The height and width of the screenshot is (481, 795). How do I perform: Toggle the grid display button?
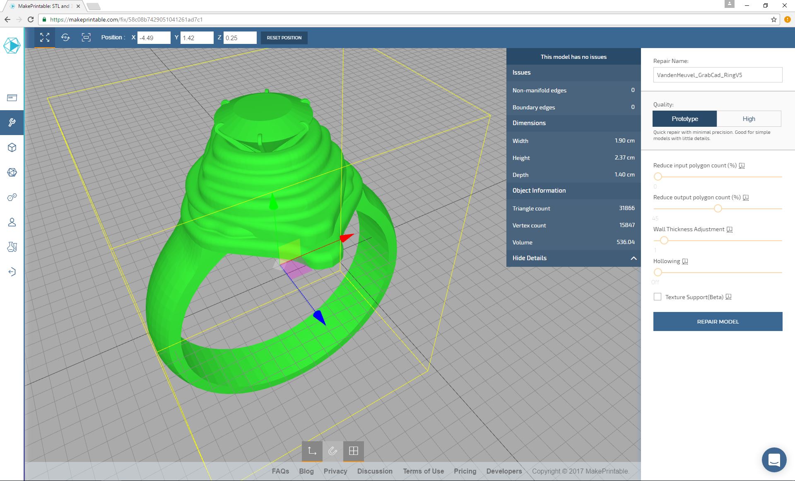[x=353, y=451]
